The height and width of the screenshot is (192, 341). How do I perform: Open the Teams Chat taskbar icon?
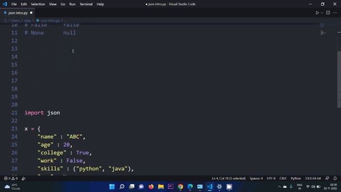pyautogui.click(x=141, y=187)
